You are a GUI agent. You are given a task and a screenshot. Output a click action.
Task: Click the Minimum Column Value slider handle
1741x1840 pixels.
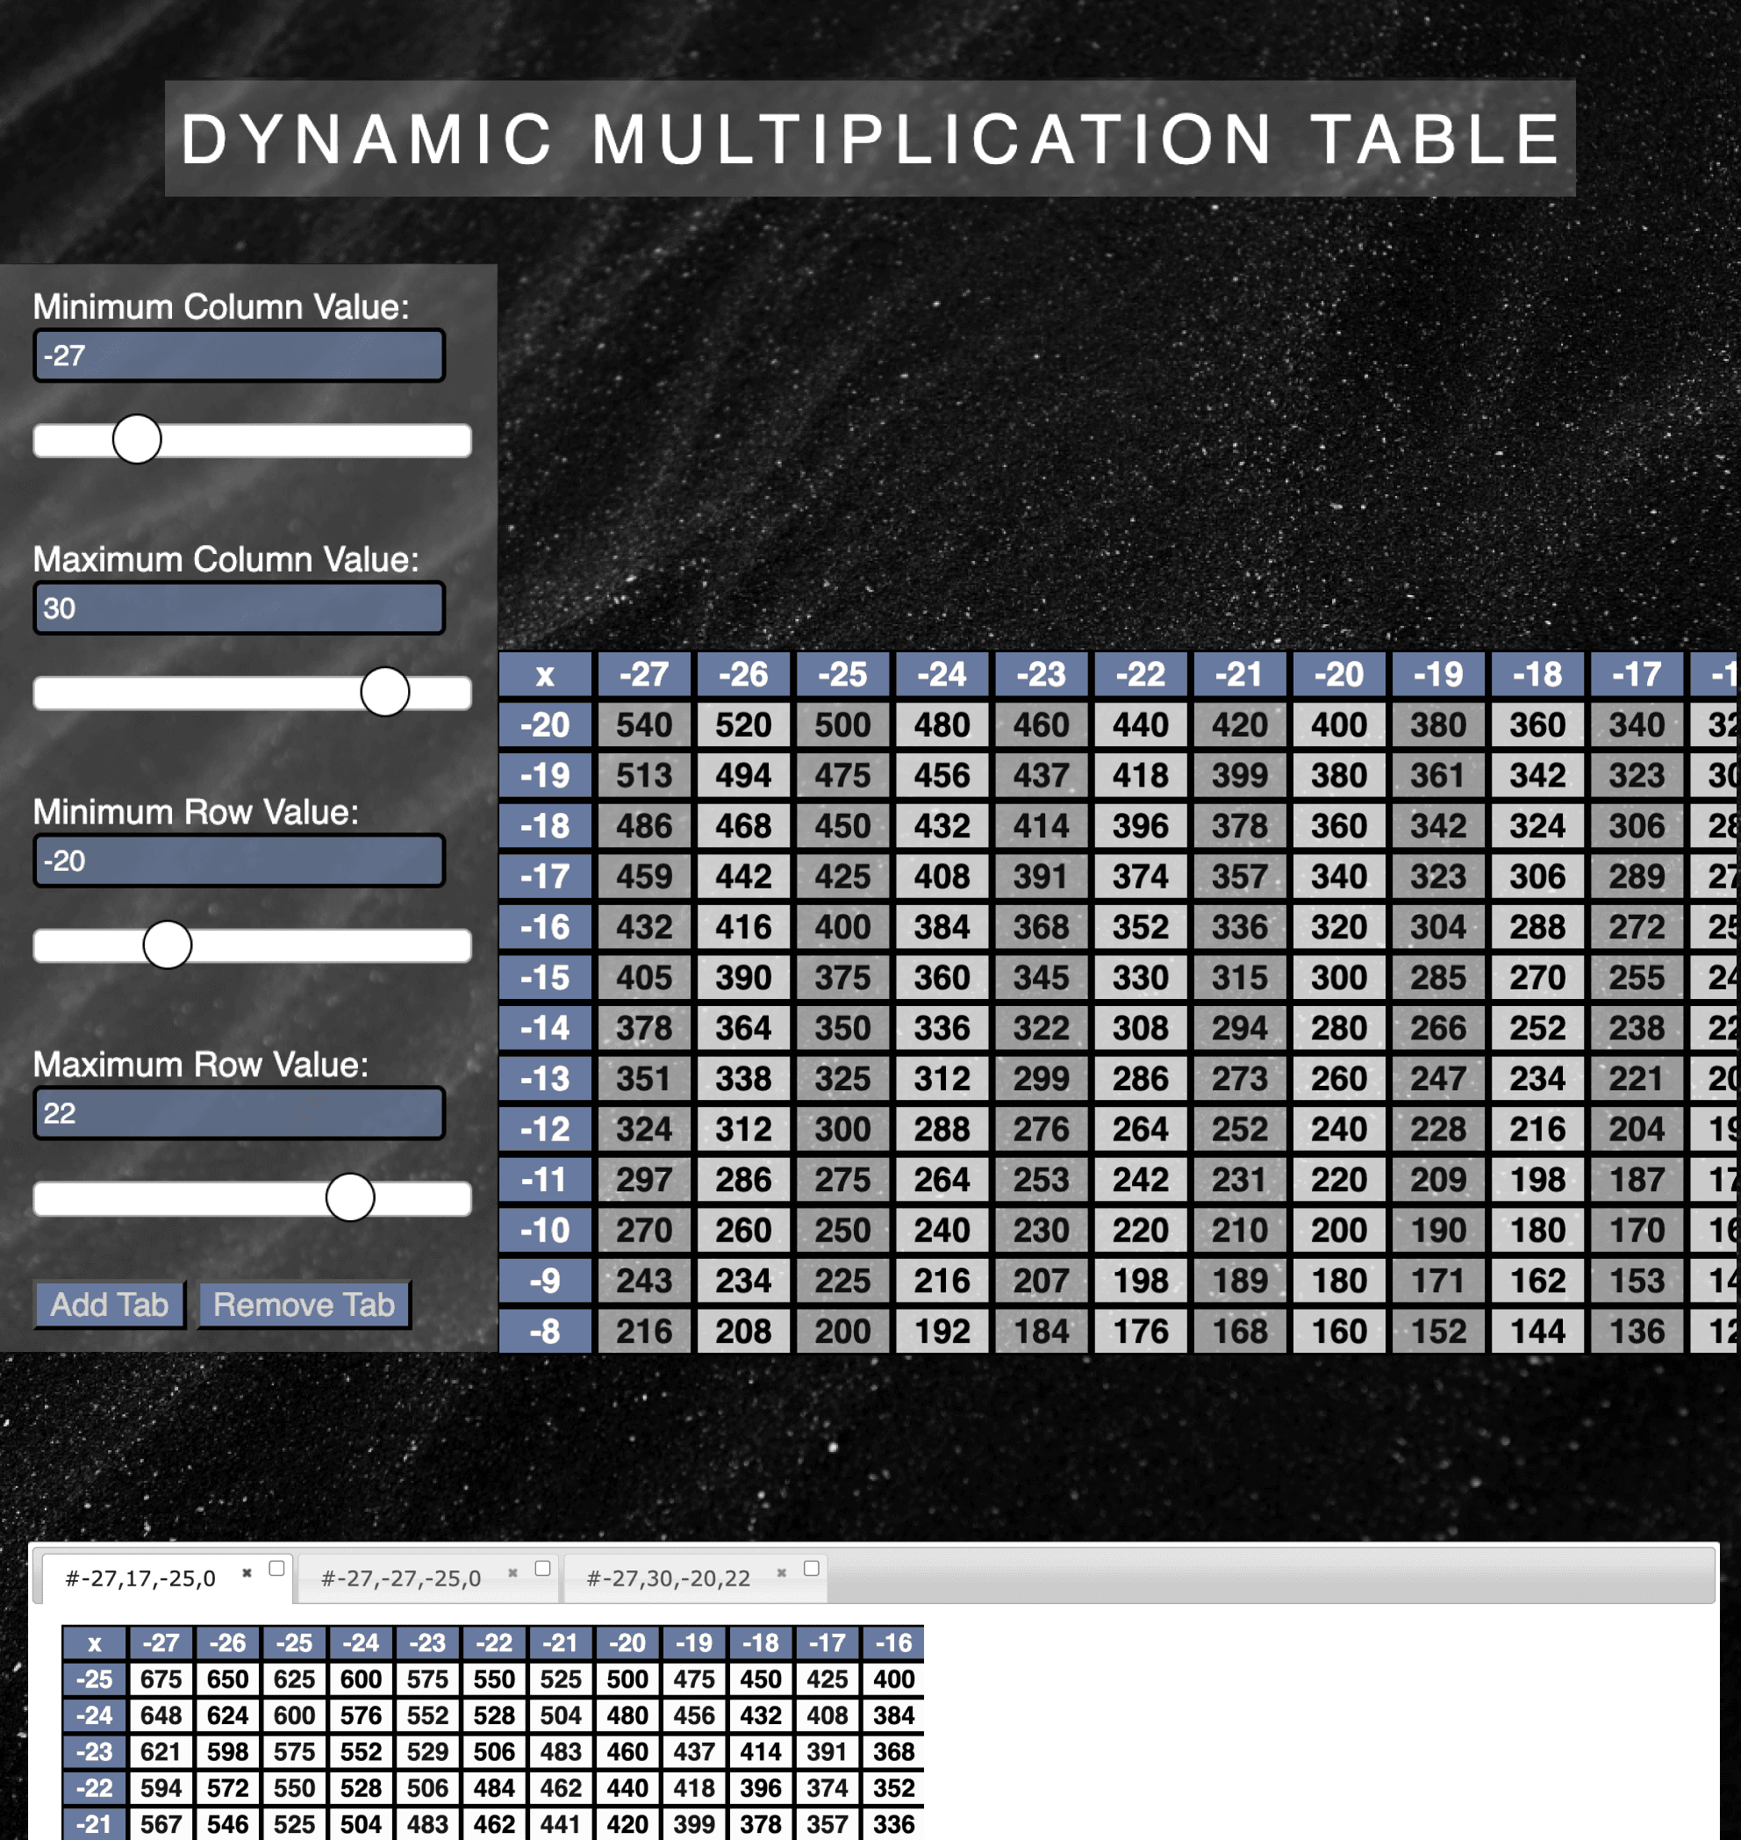point(138,439)
